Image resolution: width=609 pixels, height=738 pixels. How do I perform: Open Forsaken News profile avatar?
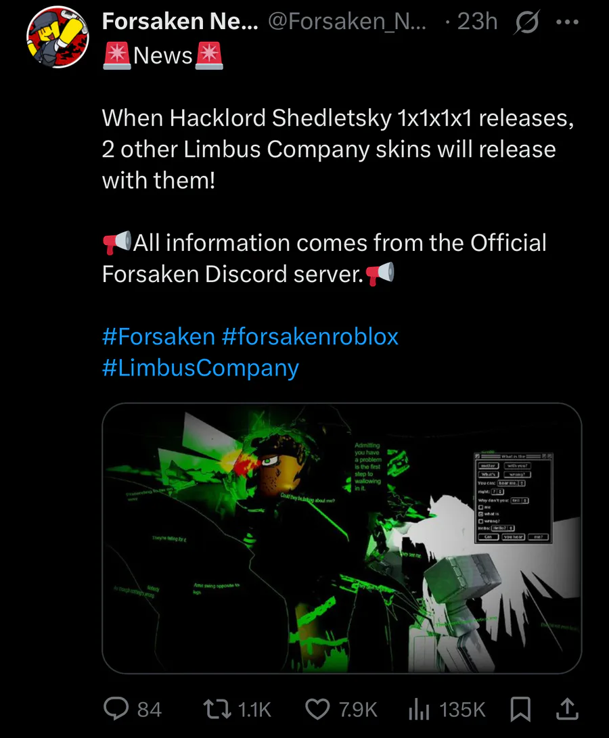click(x=58, y=37)
